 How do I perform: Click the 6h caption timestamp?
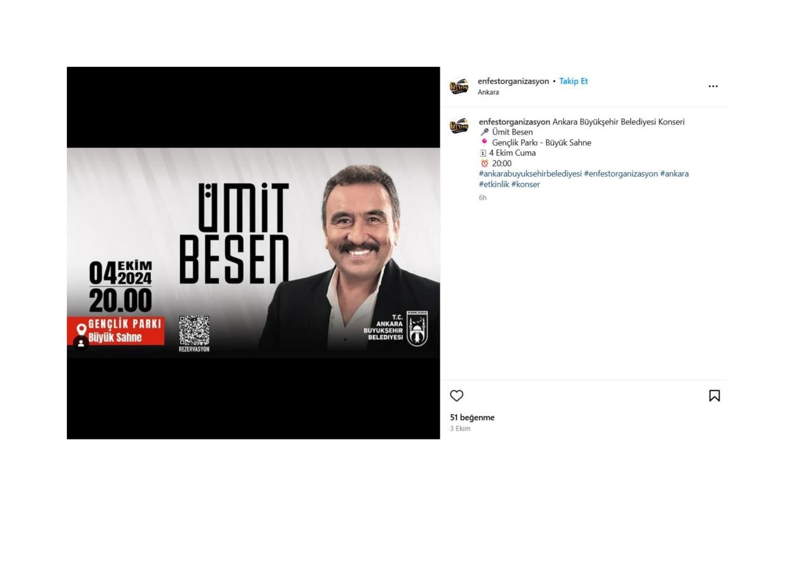click(x=483, y=198)
